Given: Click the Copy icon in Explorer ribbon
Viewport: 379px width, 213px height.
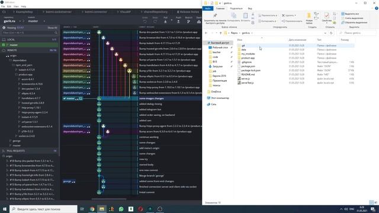Looking at the screenshot, I should click(x=233, y=16).
